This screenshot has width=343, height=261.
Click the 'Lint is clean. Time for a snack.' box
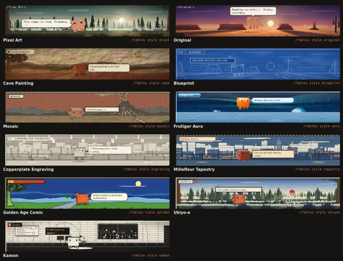(239, 190)
